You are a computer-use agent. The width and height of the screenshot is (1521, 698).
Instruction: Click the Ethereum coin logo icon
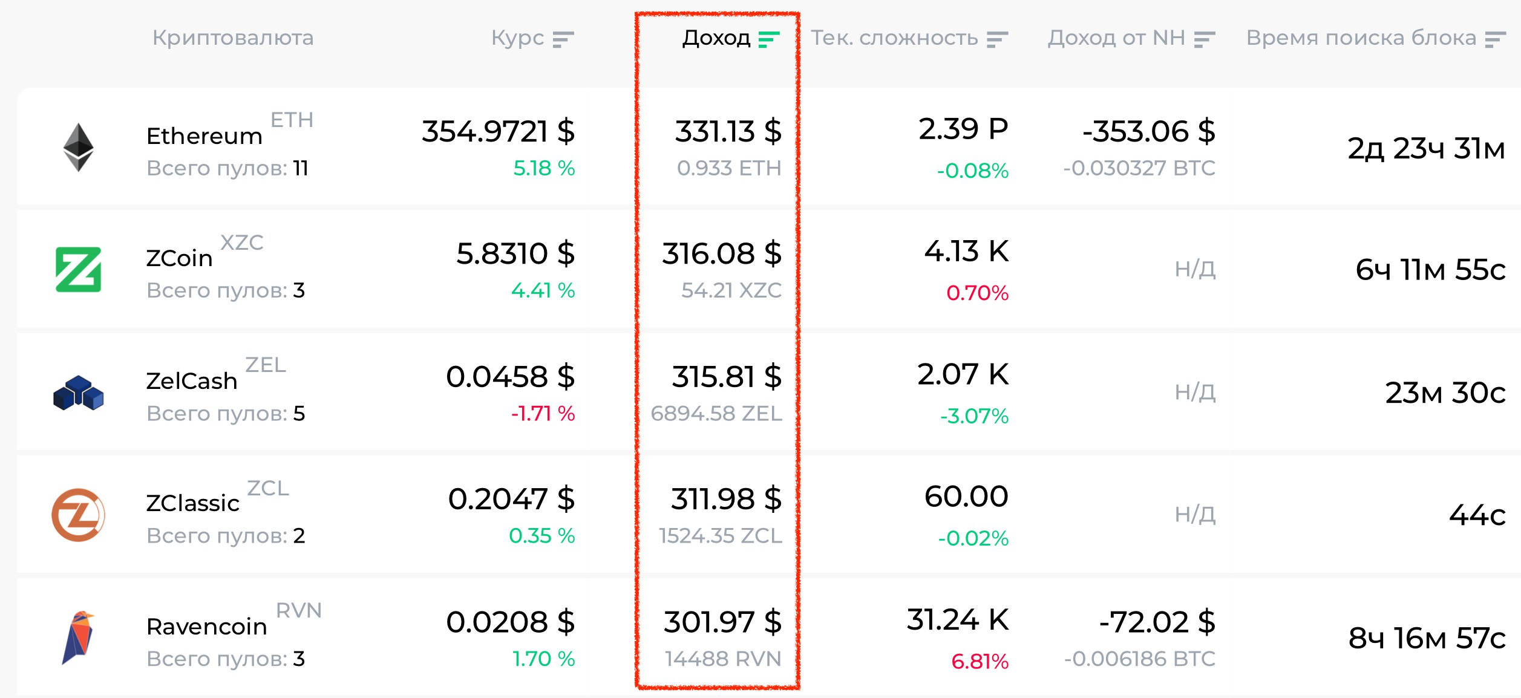pyautogui.click(x=79, y=148)
